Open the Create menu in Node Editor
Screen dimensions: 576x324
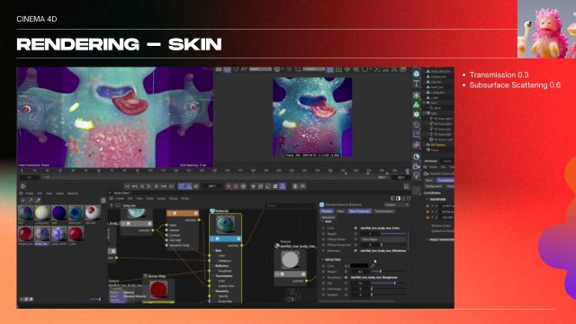pyautogui.click(x=120, y=198)
